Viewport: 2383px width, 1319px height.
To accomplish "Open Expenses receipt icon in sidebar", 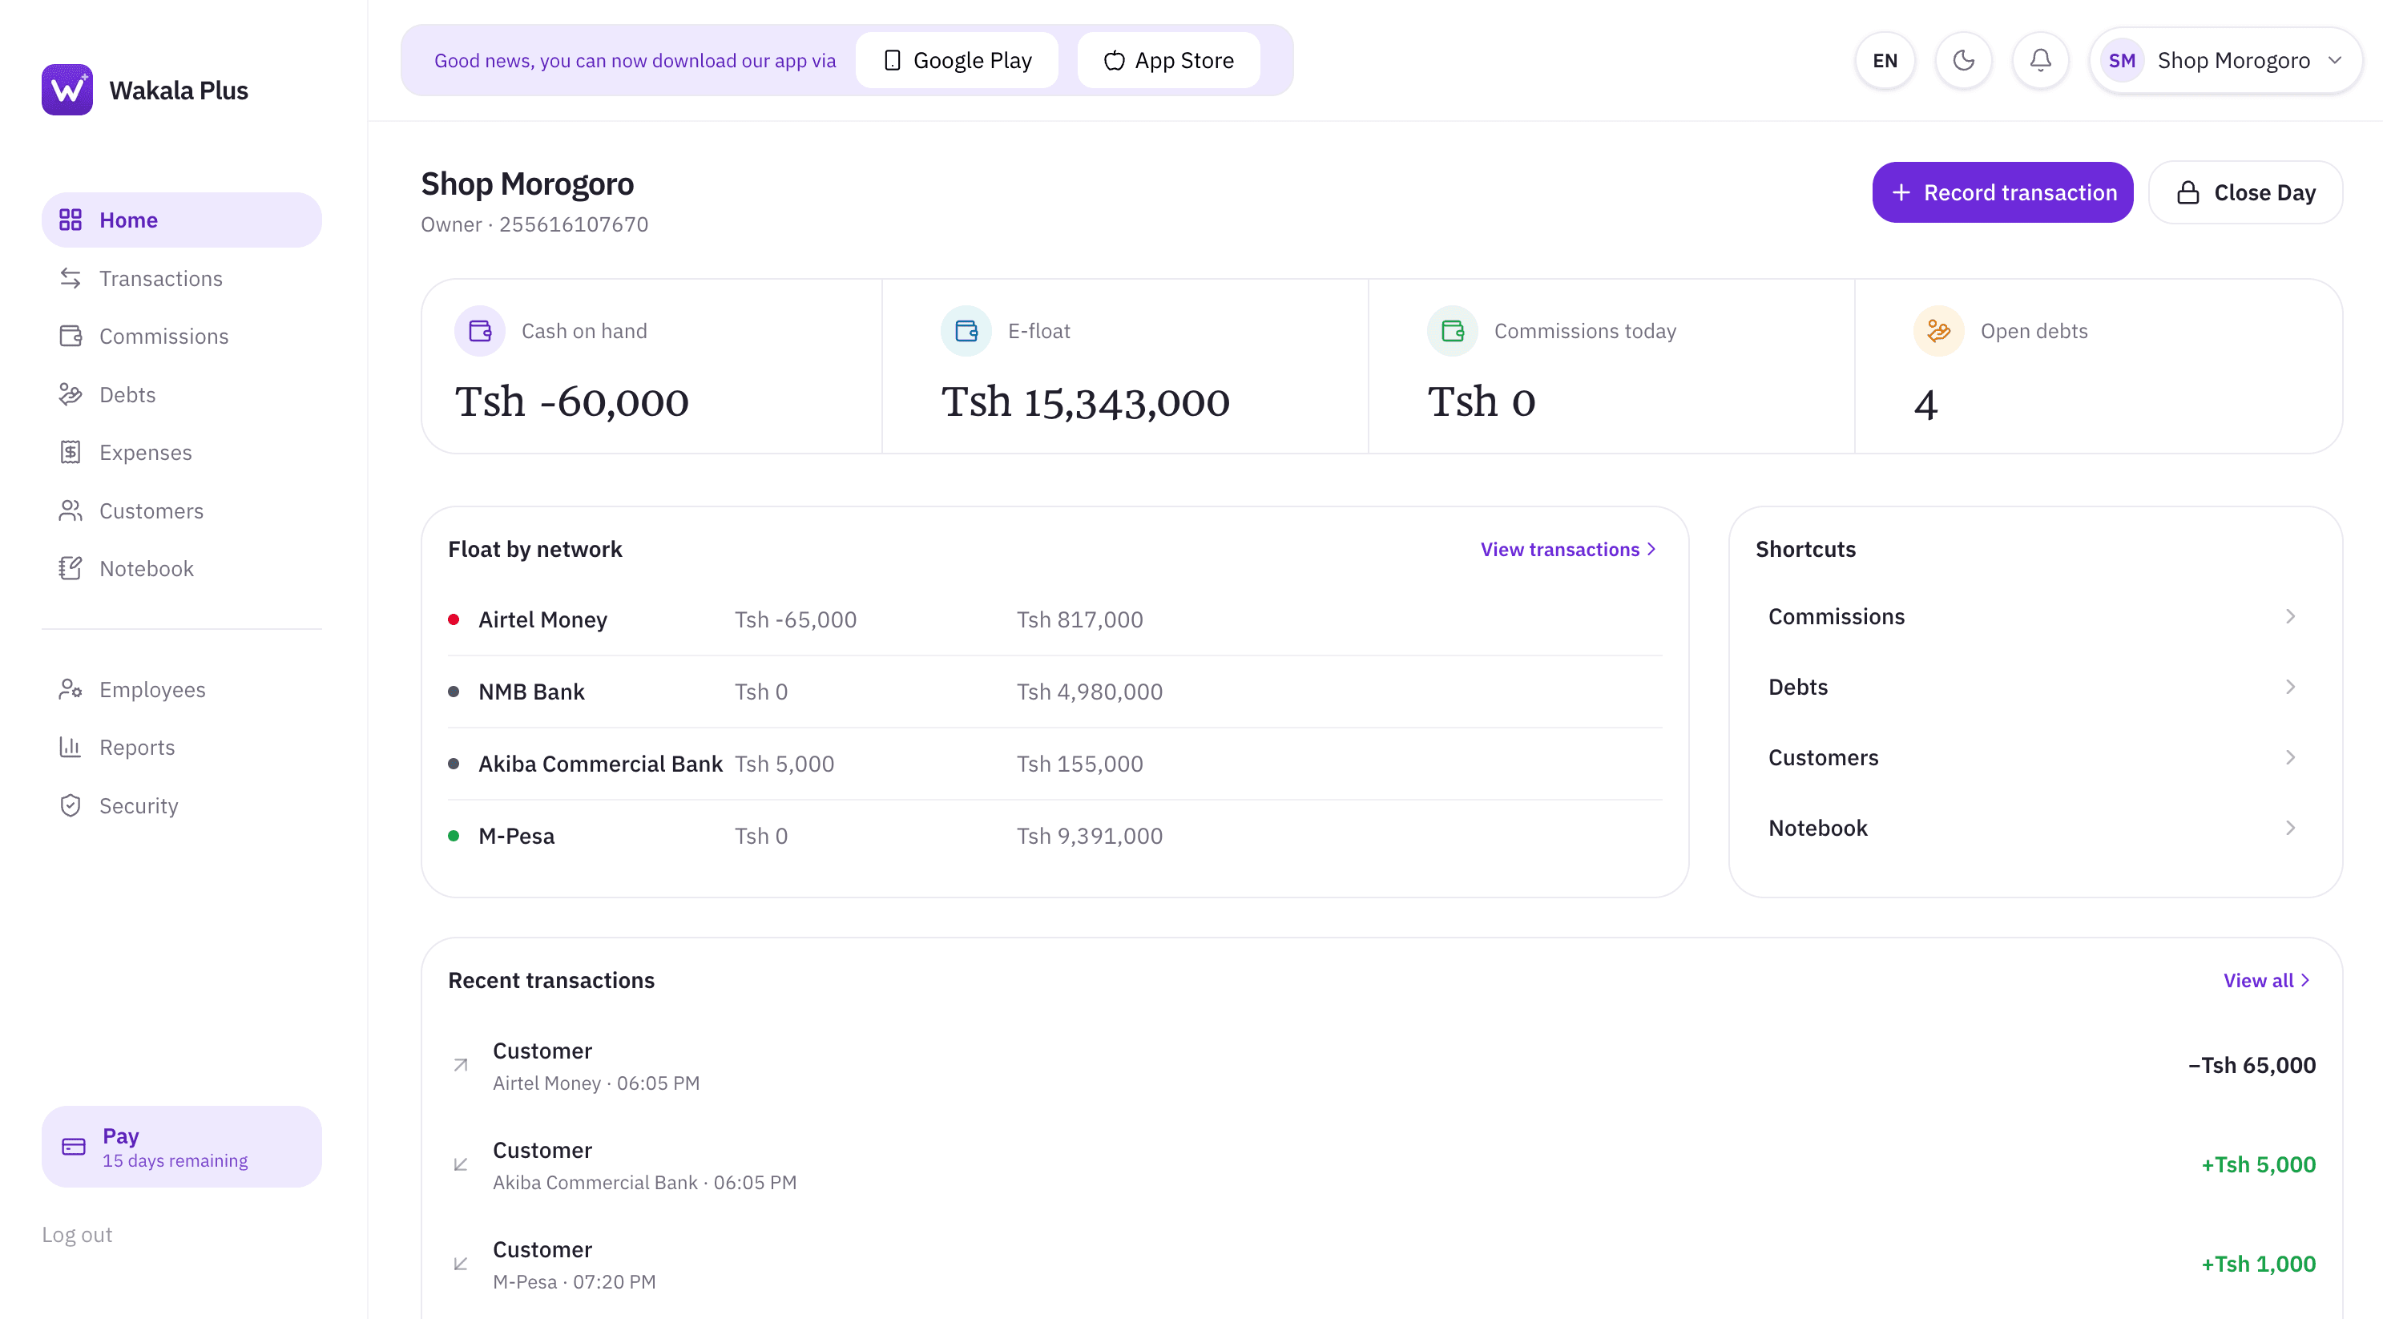I will coord(71,452).
